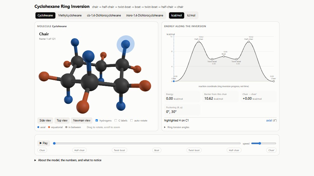Click the Boat point on energy graph
Image resolution: width=314 pixels, height=176 pixels.
click(x=224, y=56)
